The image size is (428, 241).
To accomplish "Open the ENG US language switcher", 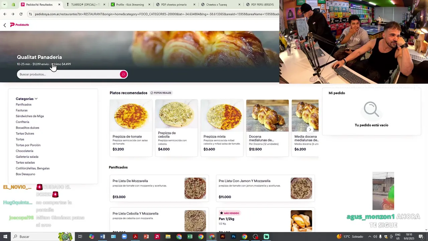I will 398,237.
